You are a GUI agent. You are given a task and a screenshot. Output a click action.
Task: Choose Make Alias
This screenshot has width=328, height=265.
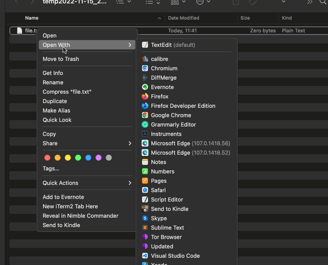87,110
